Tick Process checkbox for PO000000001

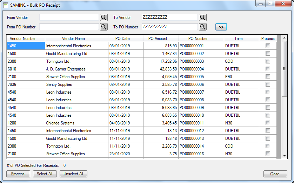[x=268, y=46]
